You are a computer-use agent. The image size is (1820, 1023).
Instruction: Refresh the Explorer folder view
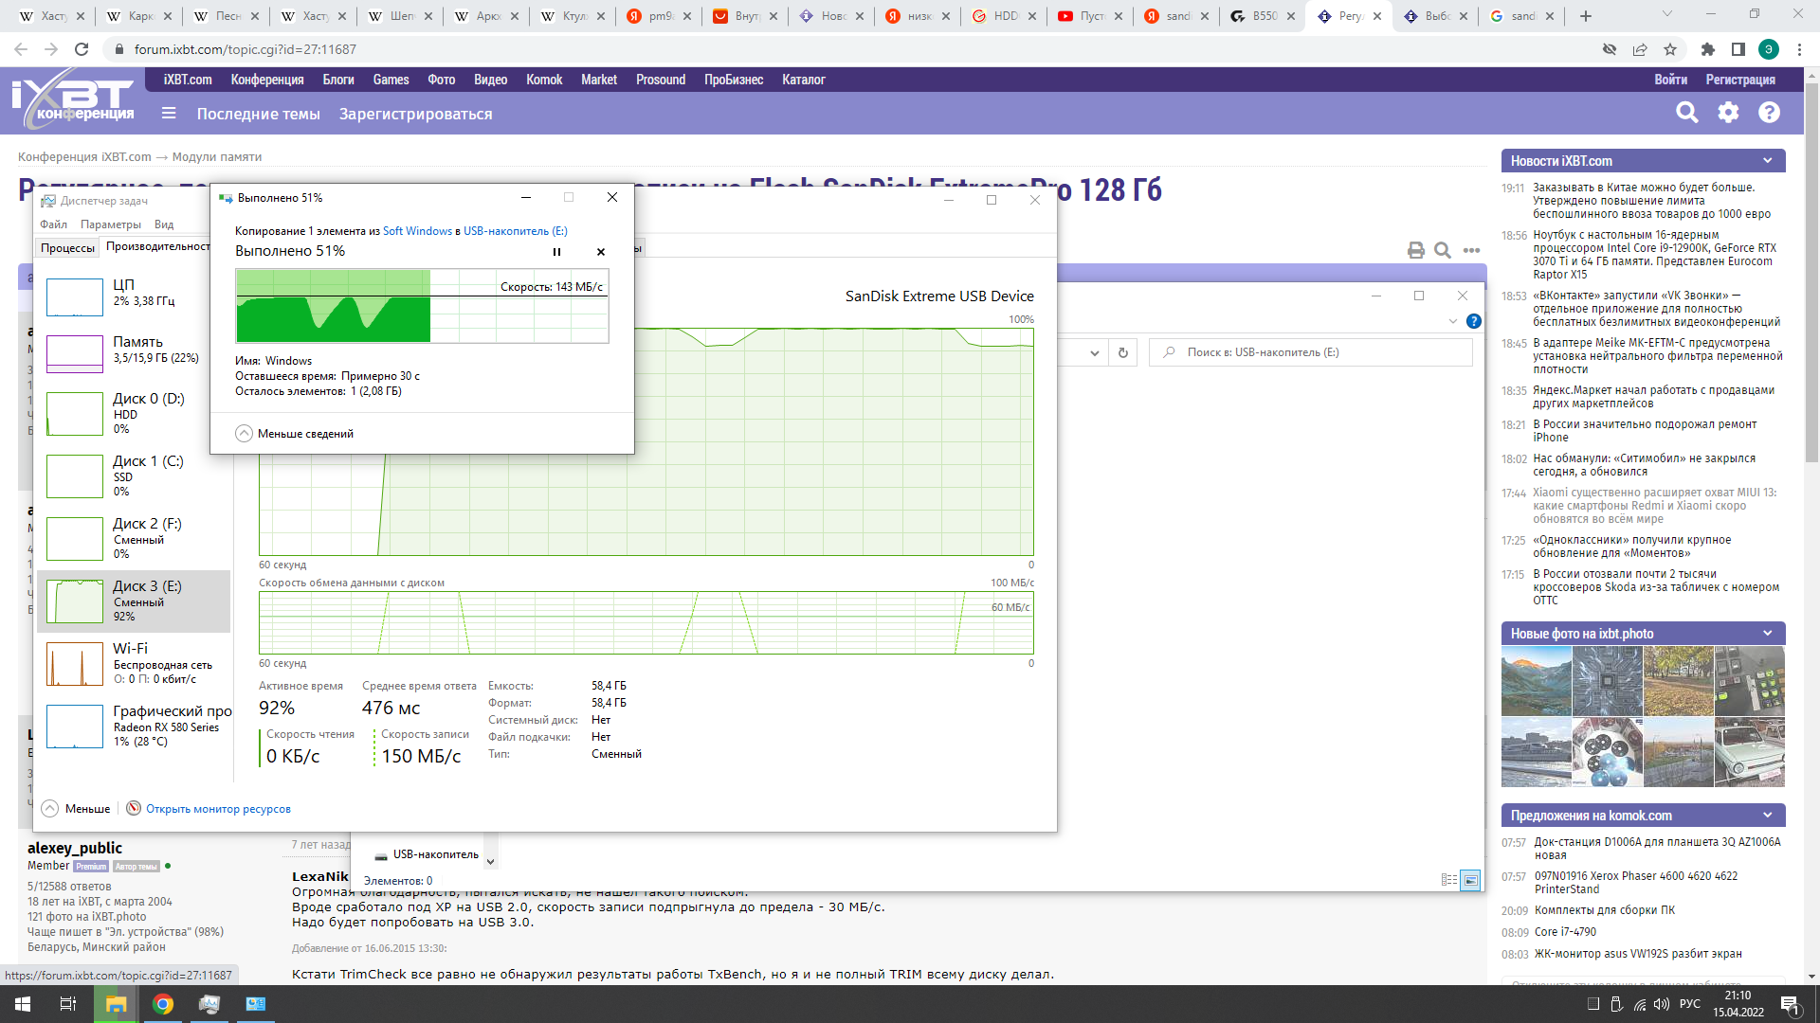(1123, 352)
